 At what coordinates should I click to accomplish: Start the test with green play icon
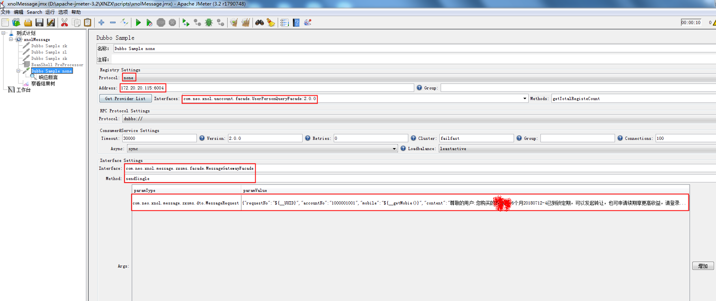[138, 22]
